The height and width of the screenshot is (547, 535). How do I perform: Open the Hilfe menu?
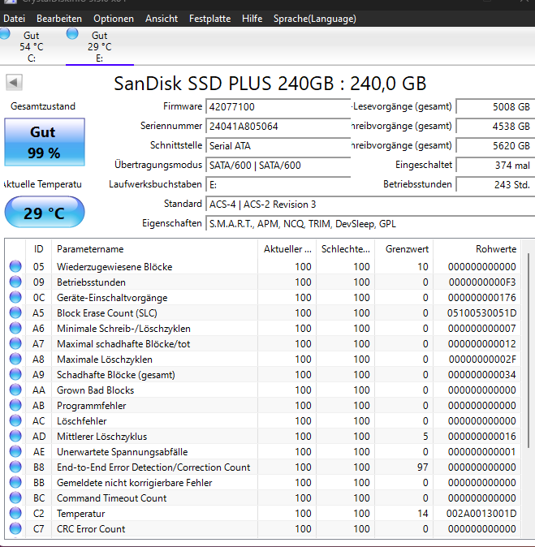point(252,19)
